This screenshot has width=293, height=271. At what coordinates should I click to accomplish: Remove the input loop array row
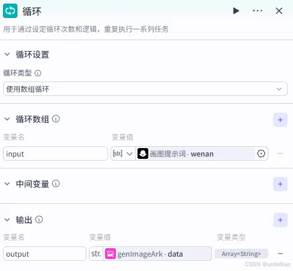[x=280, y=153]
